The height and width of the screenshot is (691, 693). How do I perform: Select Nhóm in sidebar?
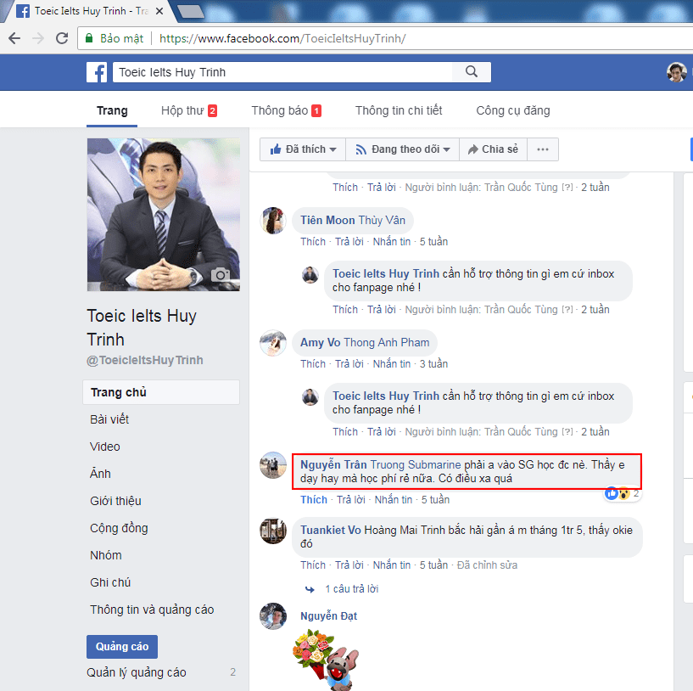tap(106, 555)
